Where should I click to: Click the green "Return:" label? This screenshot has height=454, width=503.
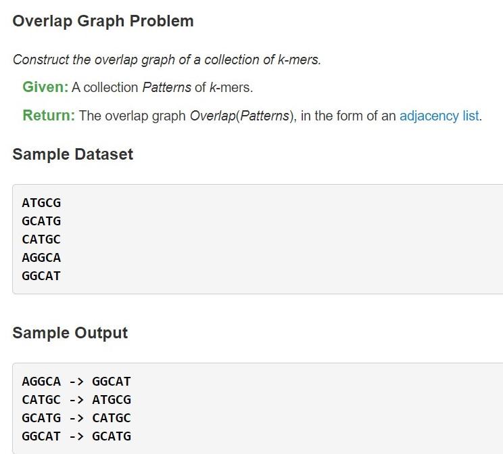tap(49, 115)
